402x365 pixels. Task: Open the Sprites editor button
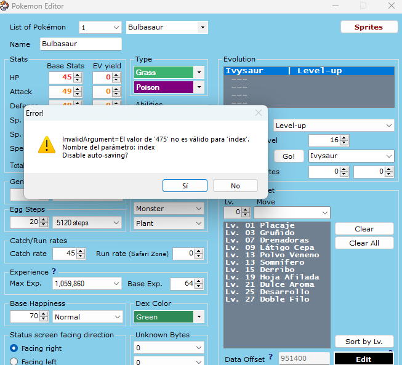(368, 27)
